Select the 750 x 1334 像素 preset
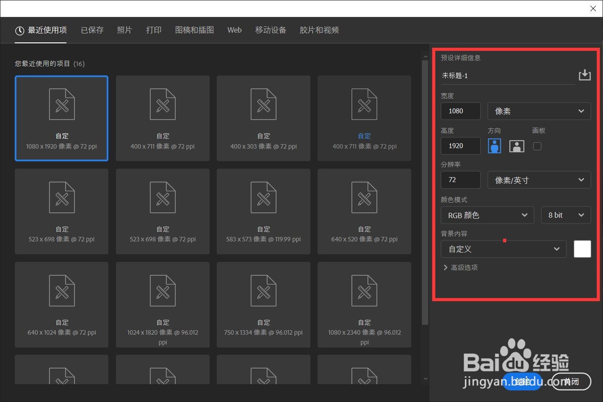The image size is (603, 402). [264, 305]
